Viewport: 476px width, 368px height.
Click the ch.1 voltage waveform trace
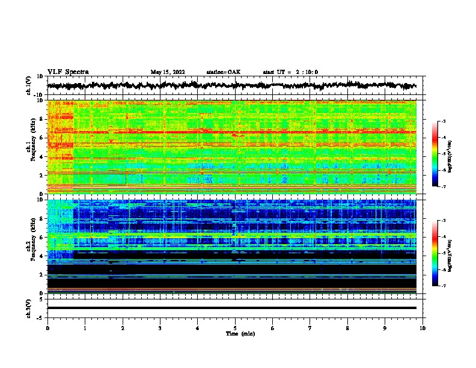click(x=231, y=85)
